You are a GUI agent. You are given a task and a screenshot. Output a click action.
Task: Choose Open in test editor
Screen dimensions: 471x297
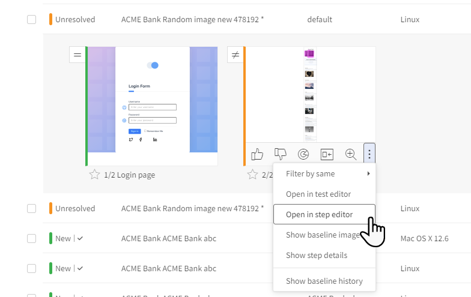324,194
